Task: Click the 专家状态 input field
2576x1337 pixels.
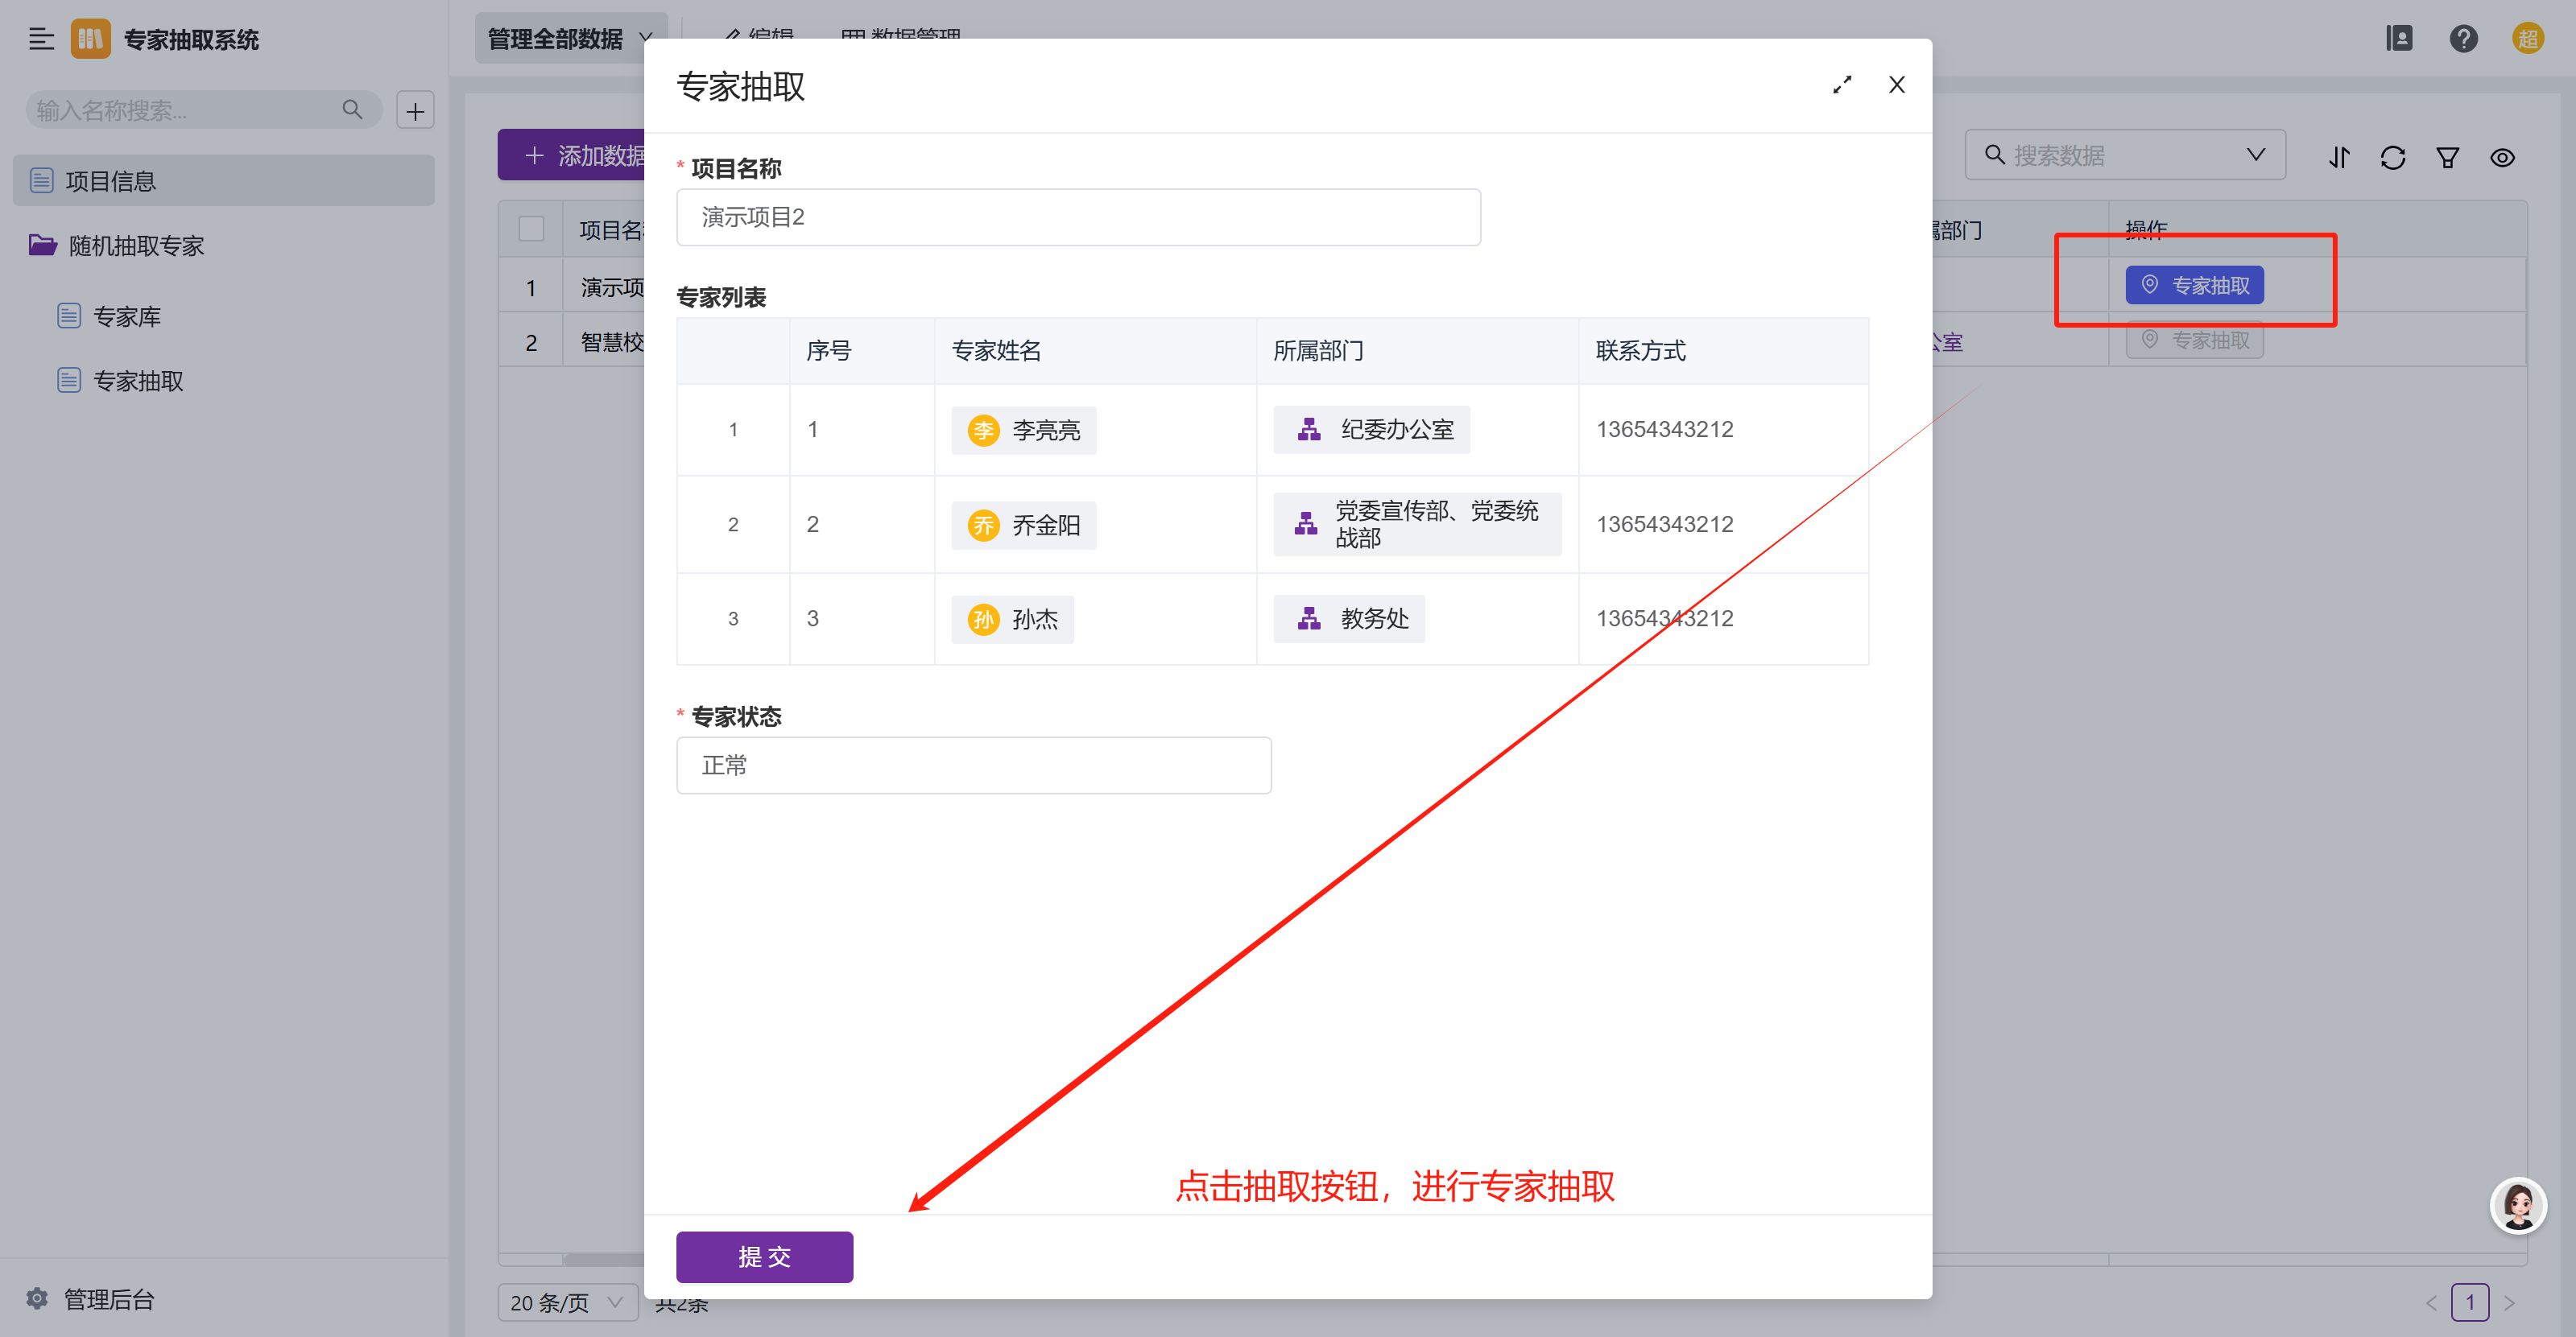Action: coord(973,765)
